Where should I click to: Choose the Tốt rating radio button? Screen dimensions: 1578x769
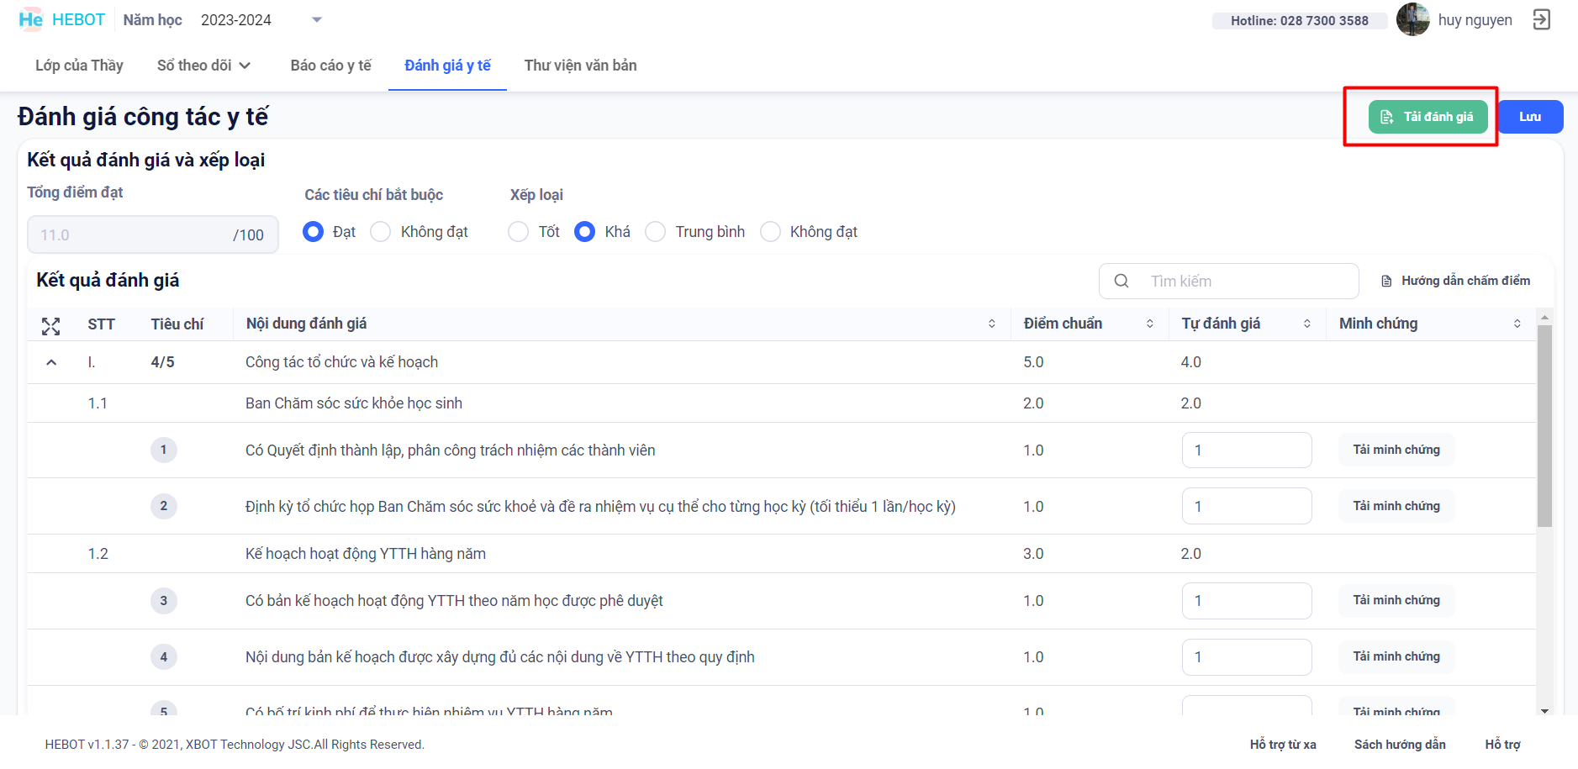pos(519,232)
